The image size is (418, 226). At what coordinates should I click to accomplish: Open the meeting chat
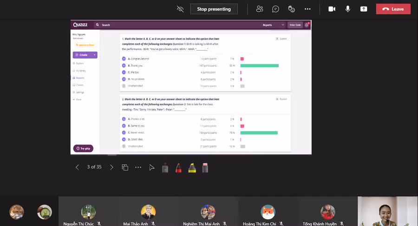(x=275, y=9)
